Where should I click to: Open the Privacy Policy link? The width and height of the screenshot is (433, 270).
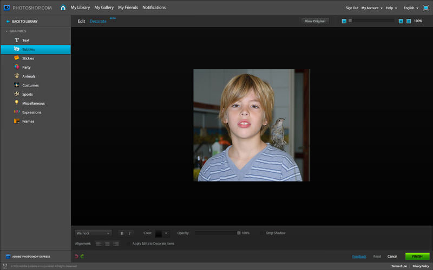(x=421, y=266)
